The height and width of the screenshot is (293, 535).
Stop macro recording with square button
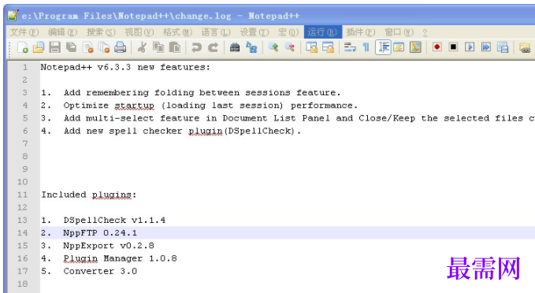pos(453,47)
